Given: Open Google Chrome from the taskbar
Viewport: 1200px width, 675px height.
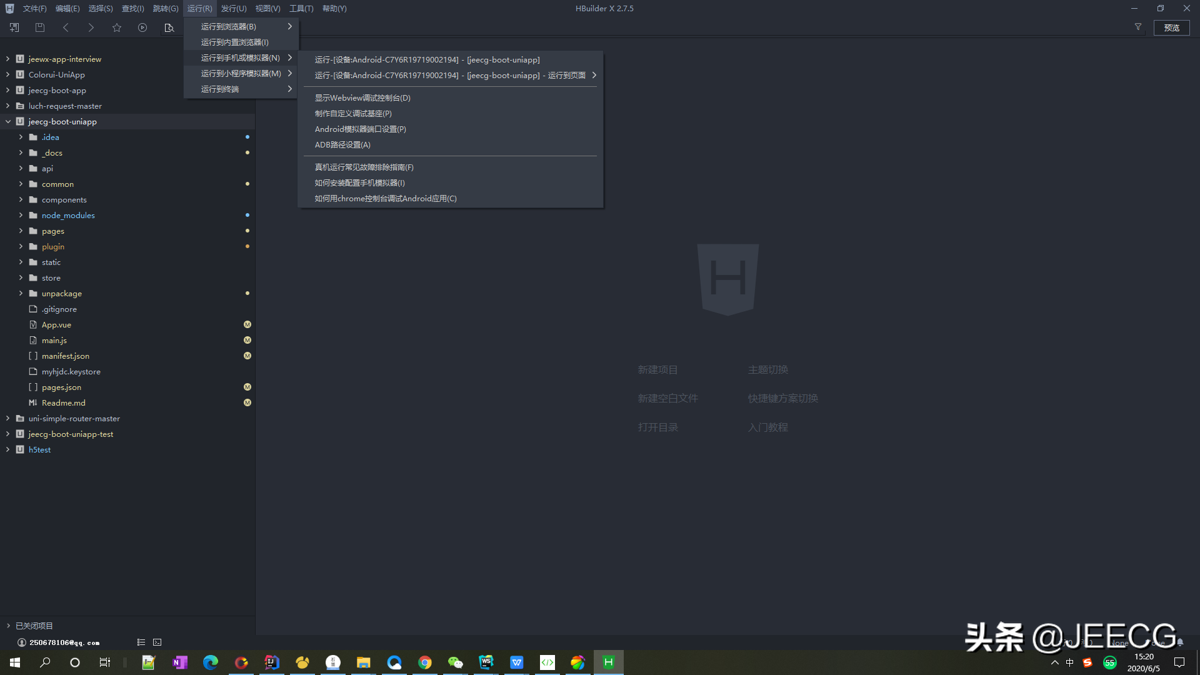Looking at the screenshot, I should (x=425, y=662).
